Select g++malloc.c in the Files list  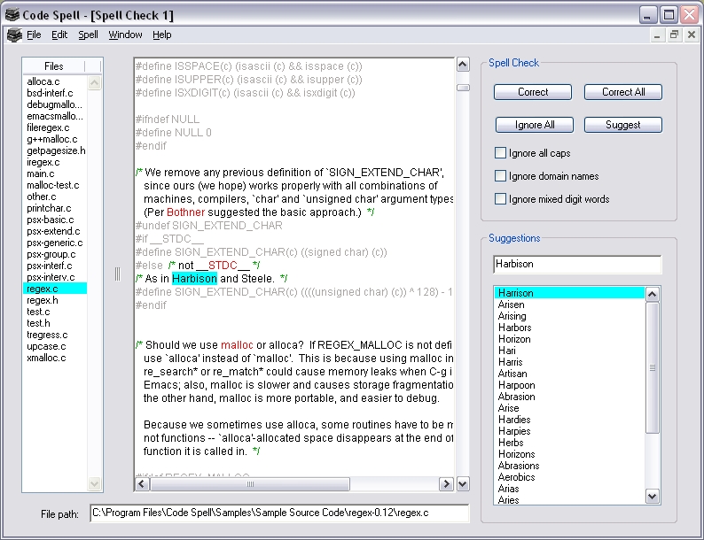(52, 139)
